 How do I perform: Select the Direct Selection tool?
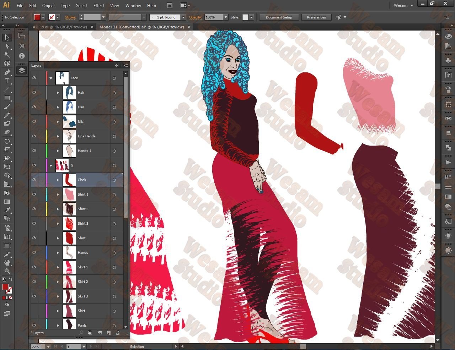[x=7, y=46]
